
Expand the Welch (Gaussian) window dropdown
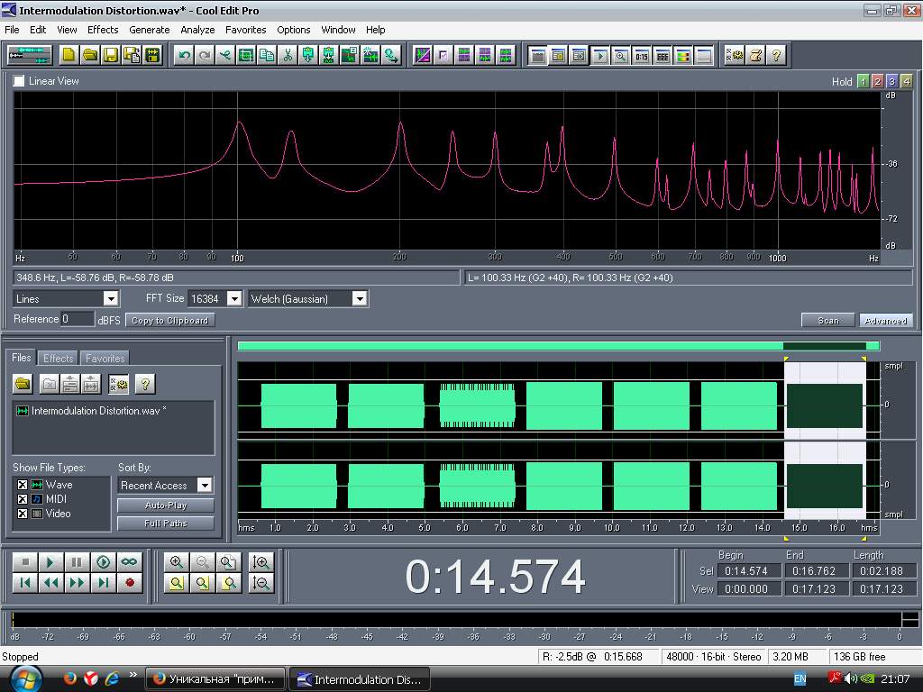[359, 298]
